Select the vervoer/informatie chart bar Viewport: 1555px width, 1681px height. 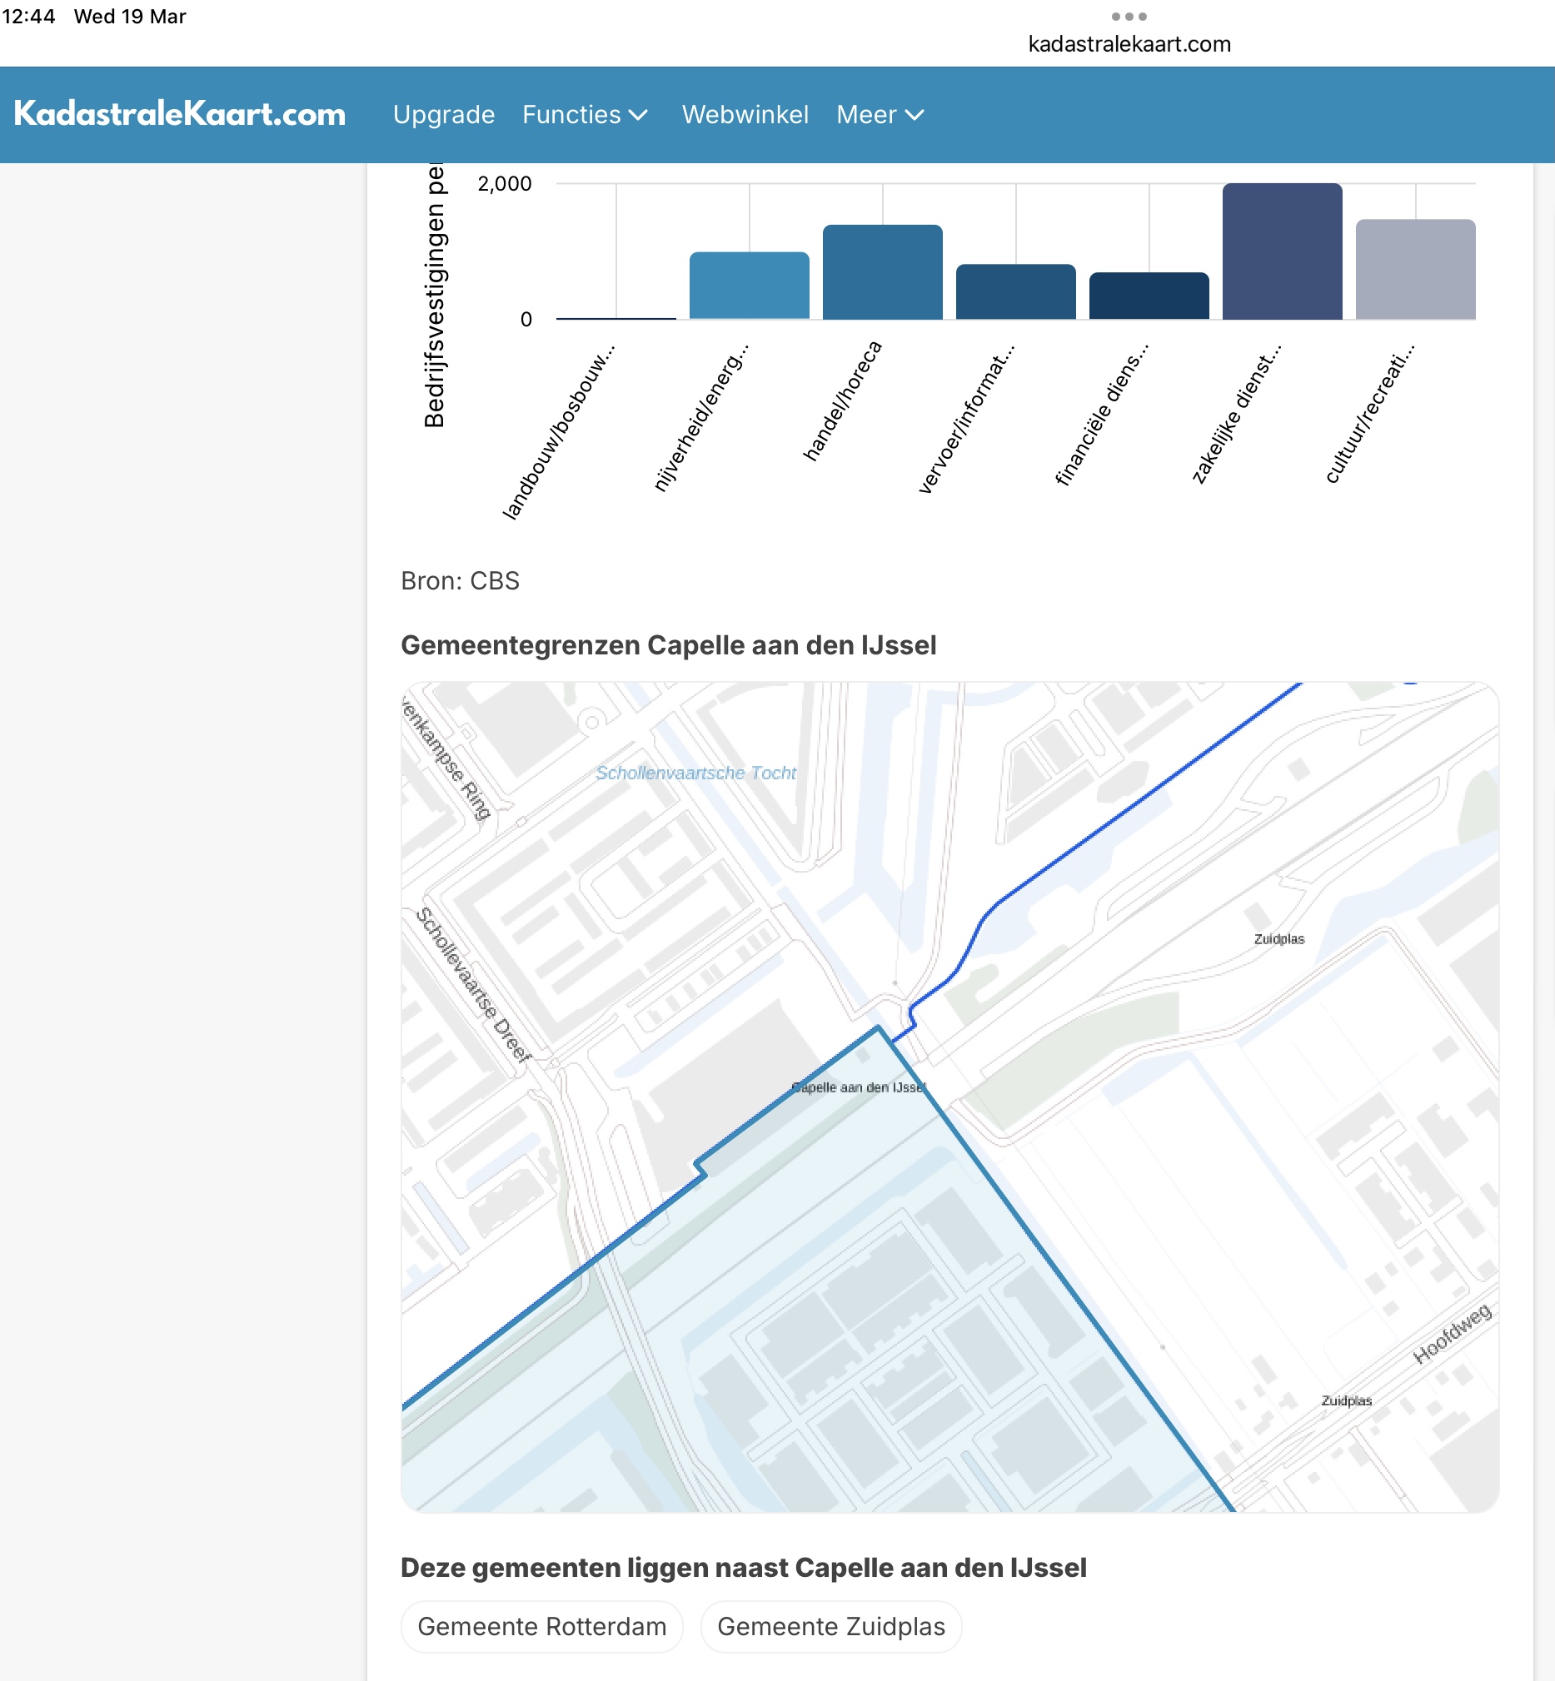pos(1014,292)
